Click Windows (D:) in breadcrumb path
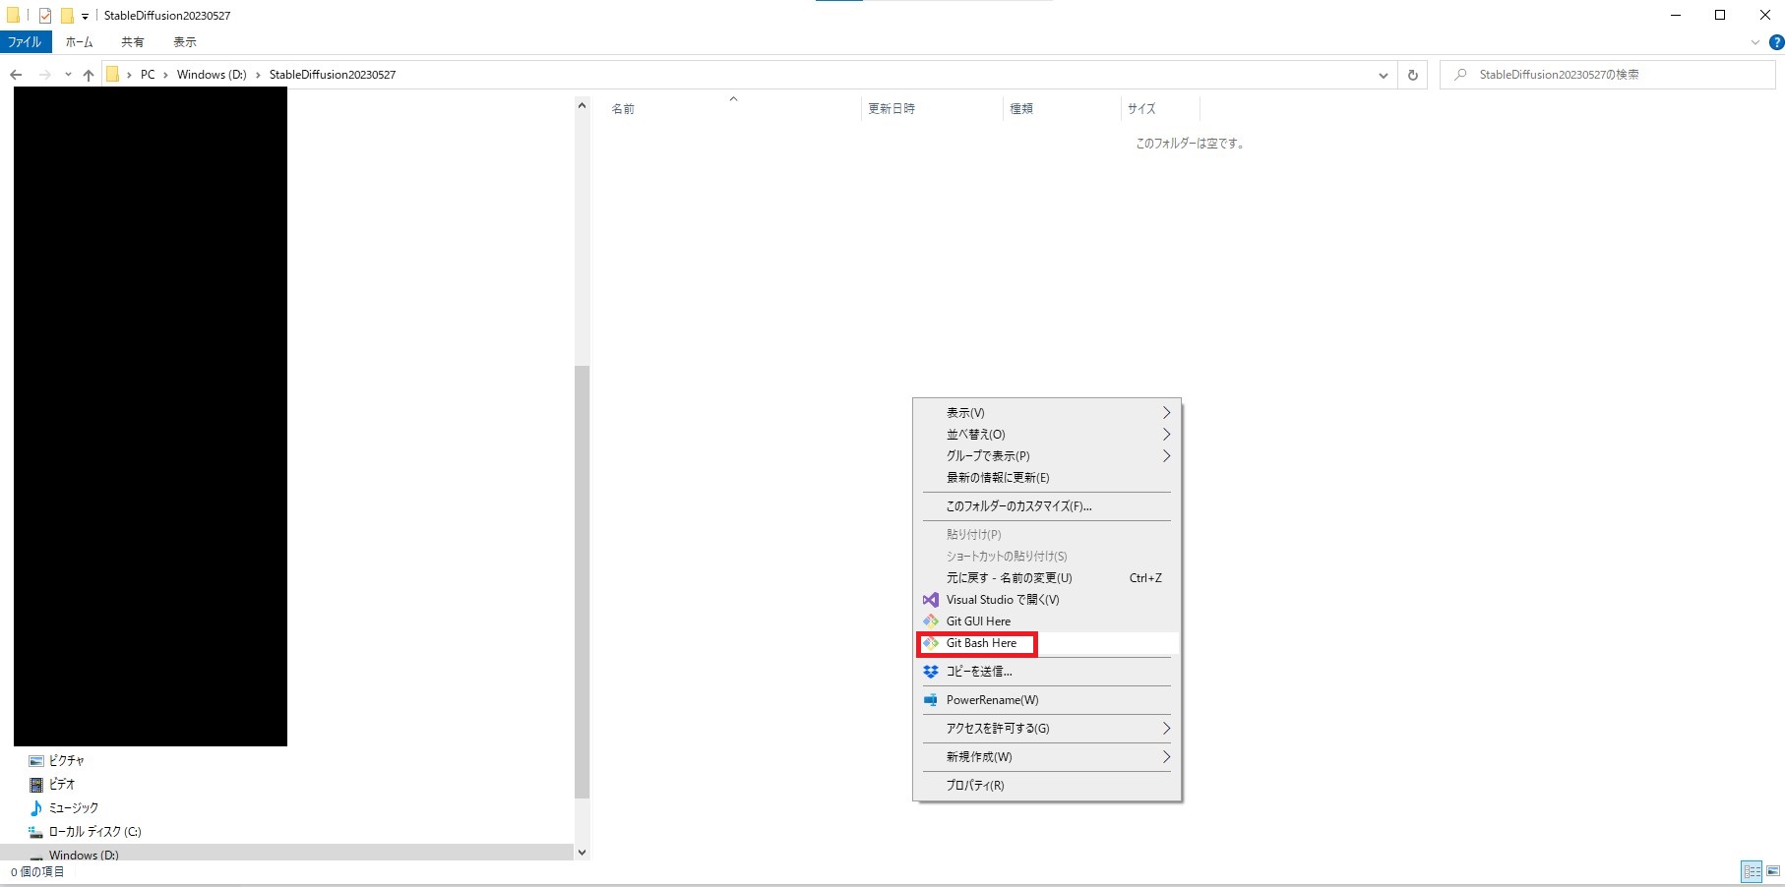The image size is (1785, 887). click(x=212, y=75)
